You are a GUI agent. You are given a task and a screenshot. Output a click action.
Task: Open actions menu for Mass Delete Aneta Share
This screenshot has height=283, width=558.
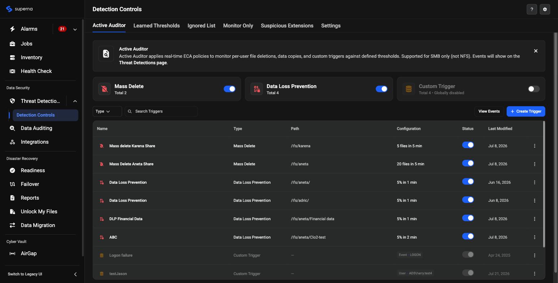pos(535,164)
